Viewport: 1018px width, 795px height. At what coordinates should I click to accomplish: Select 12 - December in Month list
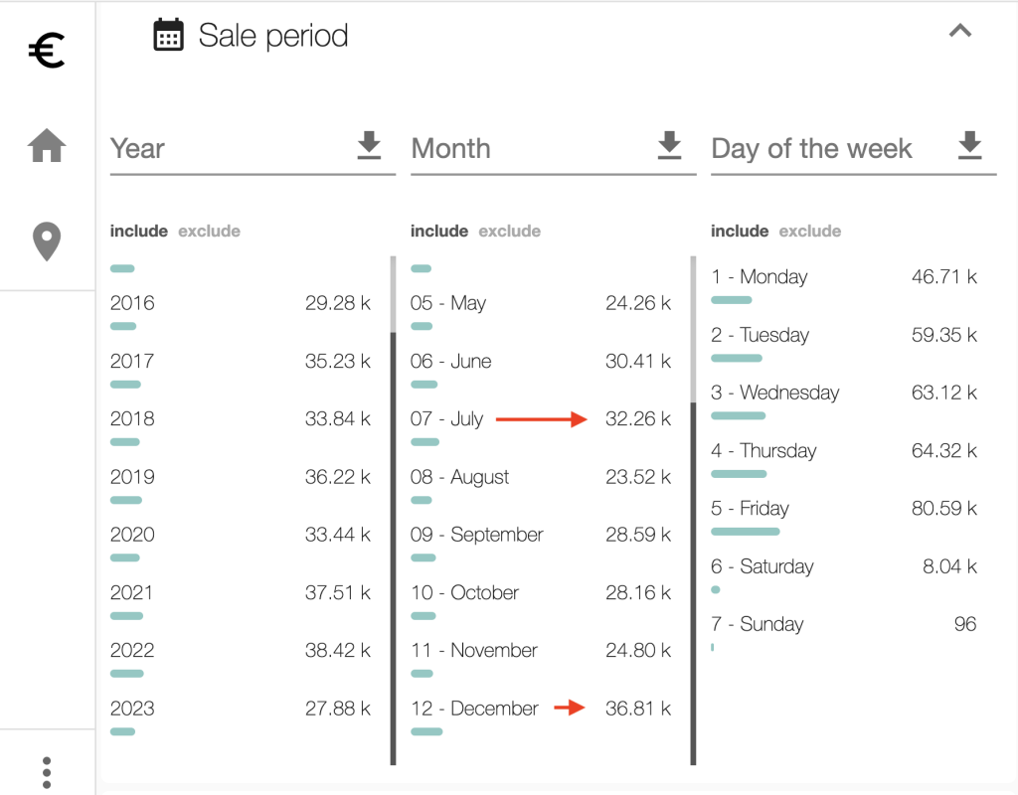[474, 709]
